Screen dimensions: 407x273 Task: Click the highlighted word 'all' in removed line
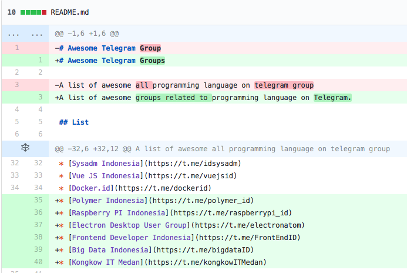click(x=143, y=85)
